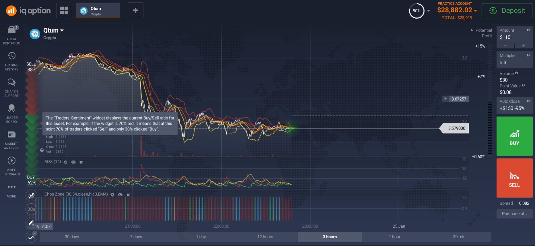535x246 pixels.
Task: Open the More dots menu
Action: click(x=11, y=187)
